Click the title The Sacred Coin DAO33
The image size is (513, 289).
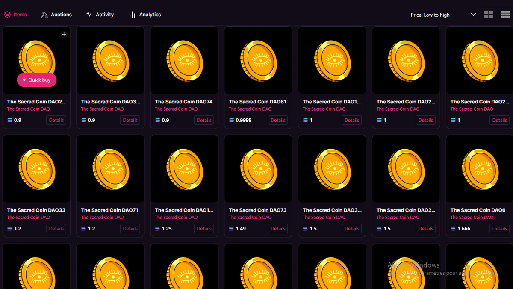[x=36, y=210]
